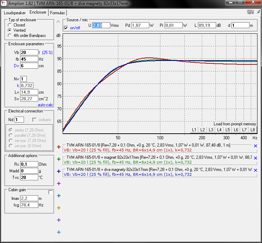Remove the red TVM ARN-165-01/8 curve

[x=255, y=146]
